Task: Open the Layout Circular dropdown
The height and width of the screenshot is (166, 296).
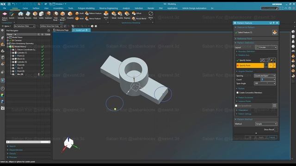Action: 266,47
